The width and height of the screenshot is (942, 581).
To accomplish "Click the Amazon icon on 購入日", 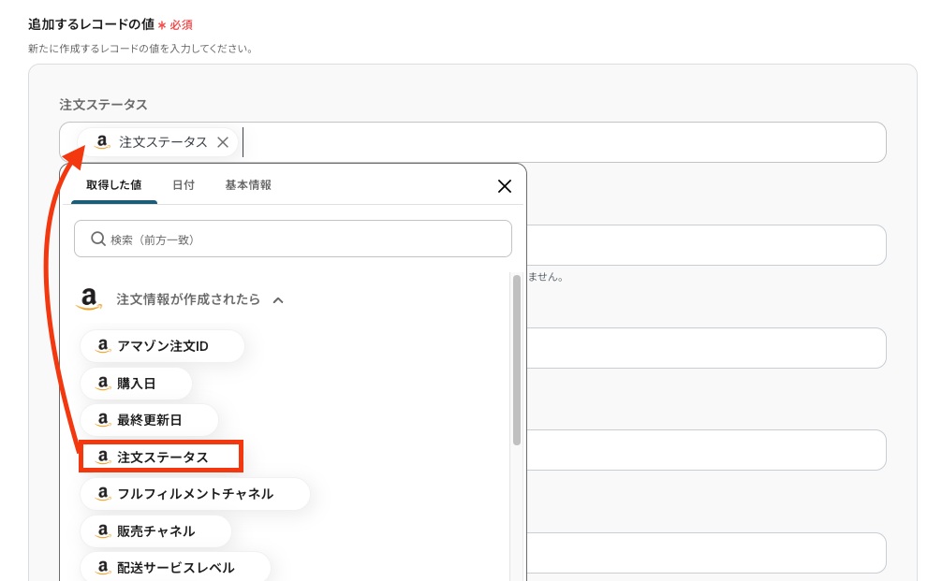I will coord(103,384).
